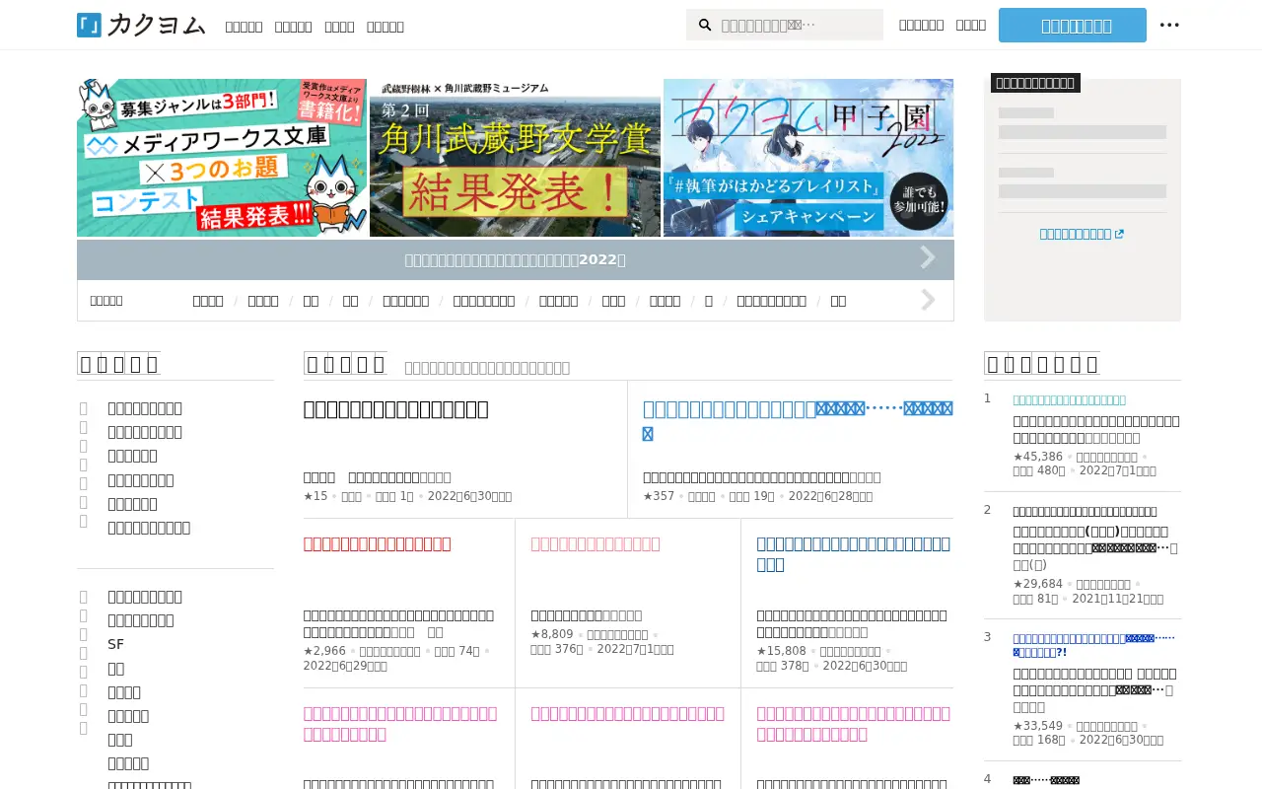Open the Kadokawa Musashino Literary Award banner
The image size is (1262, 789).
(x=515, y=158)
